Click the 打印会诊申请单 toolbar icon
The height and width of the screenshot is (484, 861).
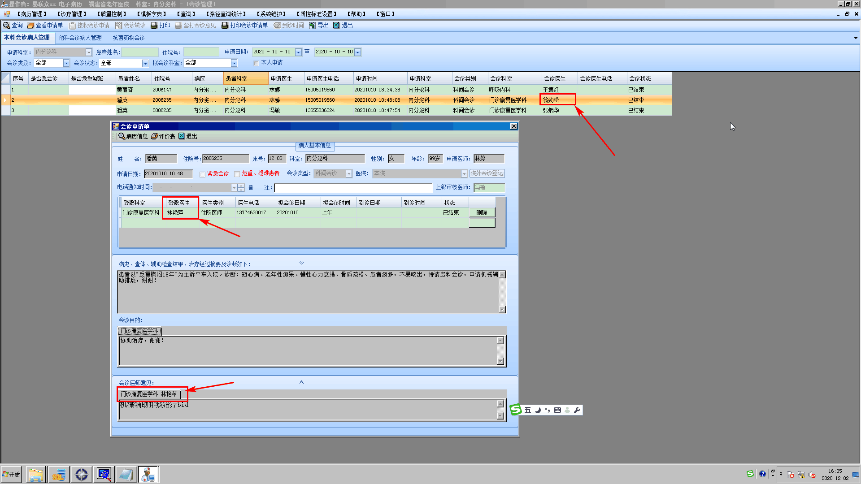225,26
